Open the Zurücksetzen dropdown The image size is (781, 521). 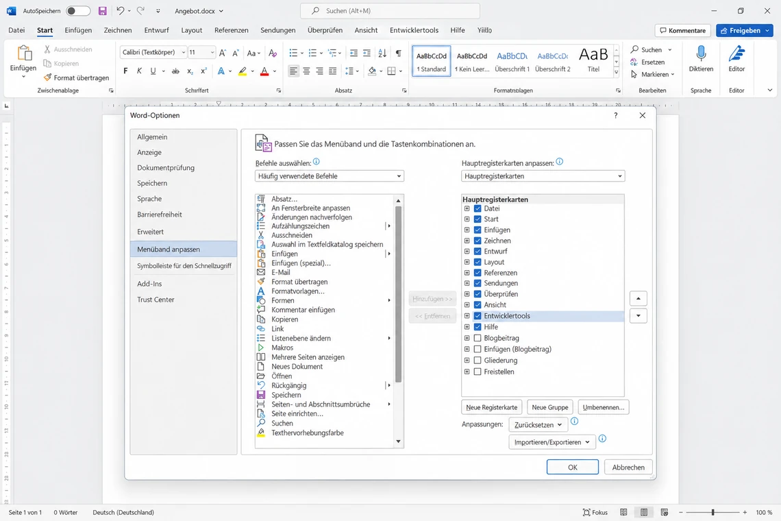point(538,425)
